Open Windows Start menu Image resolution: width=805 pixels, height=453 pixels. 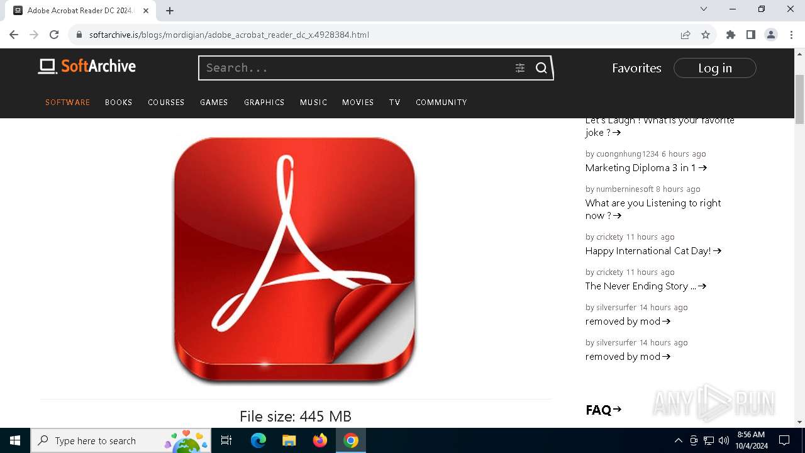pyautogui.click(x=15, y=440)
